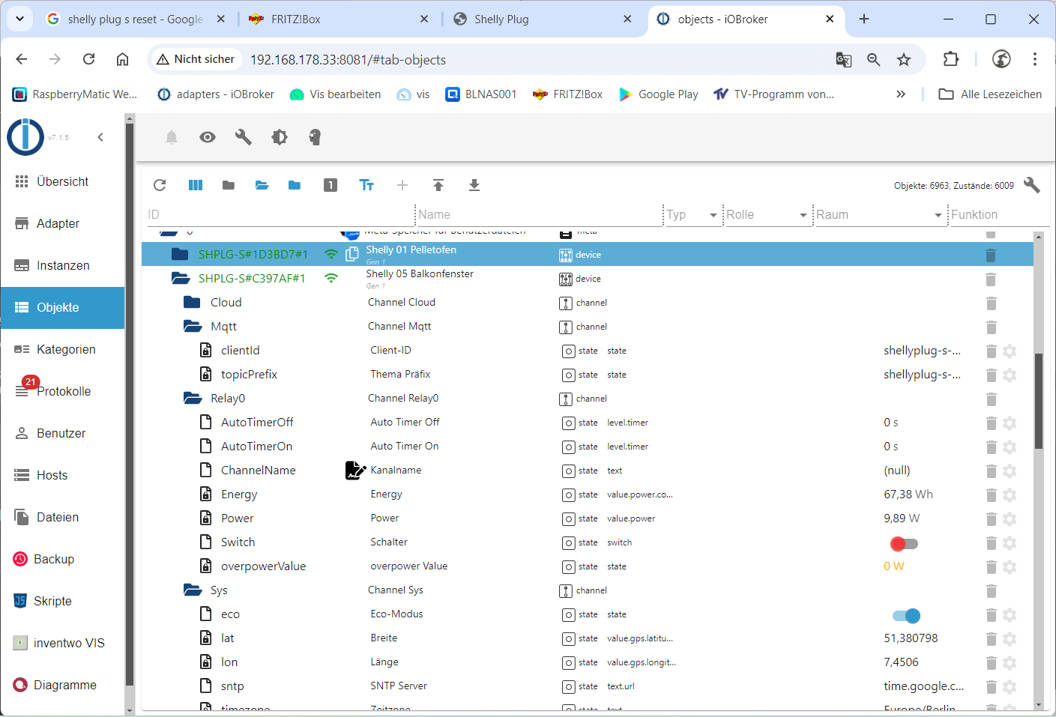Expand the Cloud channel folder
Image resolution: width=1056 pixels, height=717 pixels.
click(x=192, y=302)
